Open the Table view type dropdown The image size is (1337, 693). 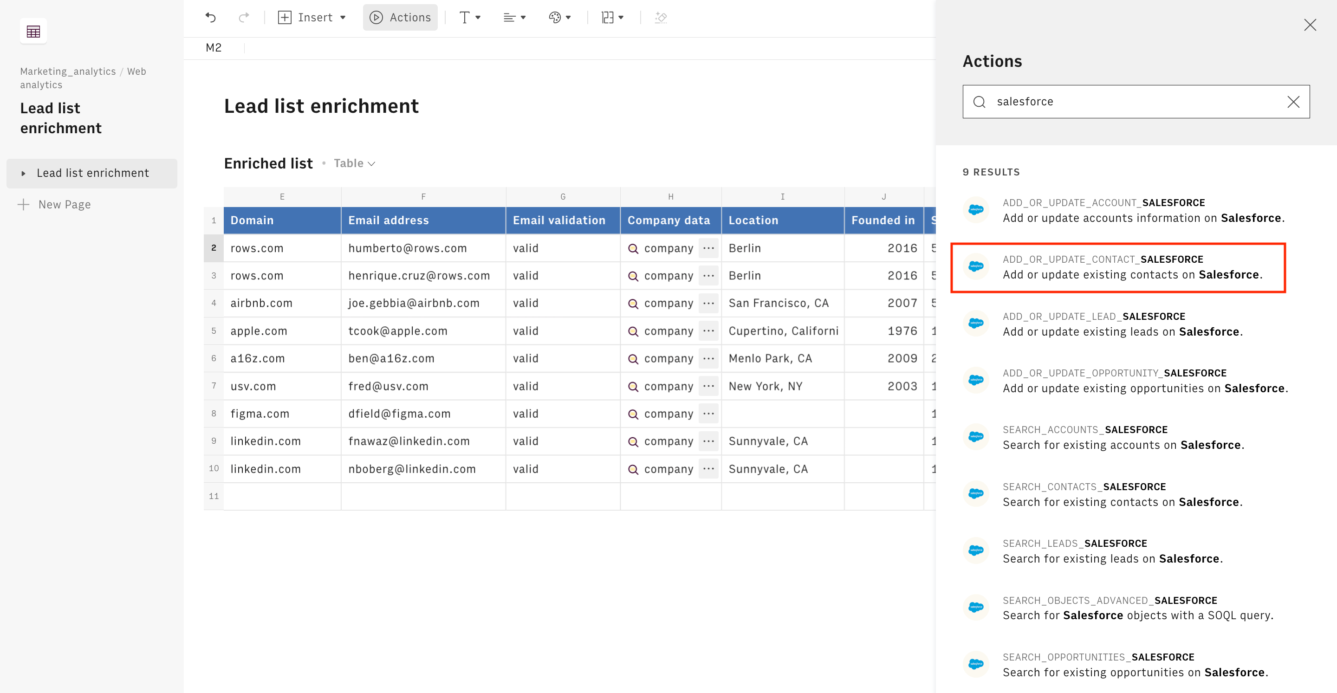354,163
